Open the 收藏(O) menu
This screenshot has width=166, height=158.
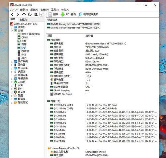point(44,10)
